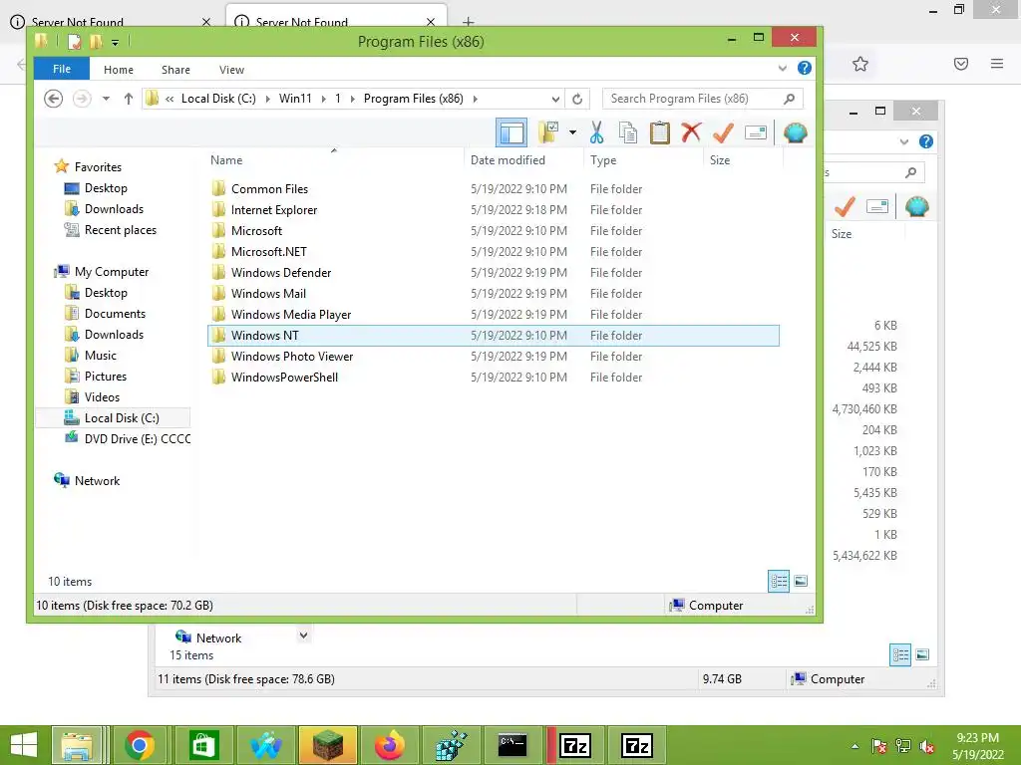This screenshot has width=1021, height=765.
Task: Click the quick access toolbar dropdown arrow
Action: click(x=115, y=43)
